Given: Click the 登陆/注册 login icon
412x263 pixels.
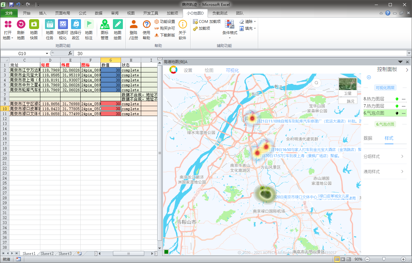Looking at the screenshot, I should [134, 24].
